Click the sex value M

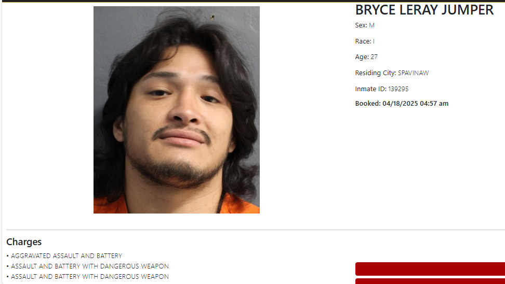(371, 25)
